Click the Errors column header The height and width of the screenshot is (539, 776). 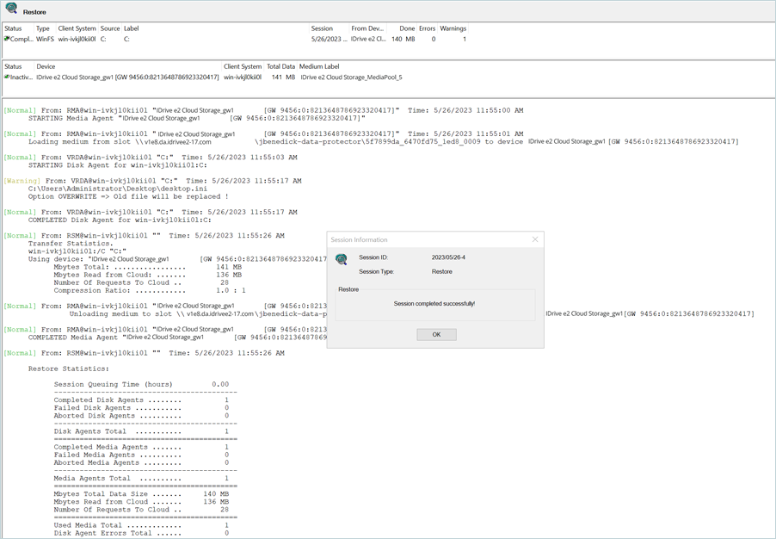[427, 28]
